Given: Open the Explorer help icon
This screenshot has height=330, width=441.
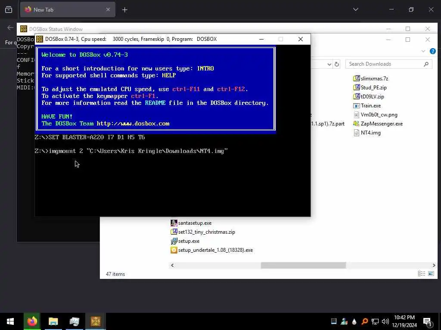Looking at the screenshot, I should click(432, 51).
